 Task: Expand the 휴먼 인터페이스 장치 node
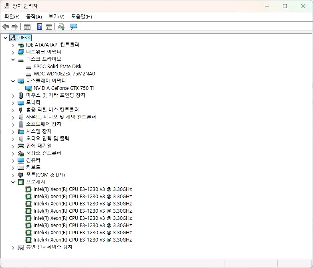click(13, 248)
